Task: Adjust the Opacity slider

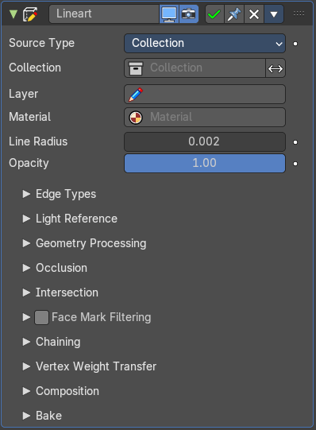Action: pos(205,163)
